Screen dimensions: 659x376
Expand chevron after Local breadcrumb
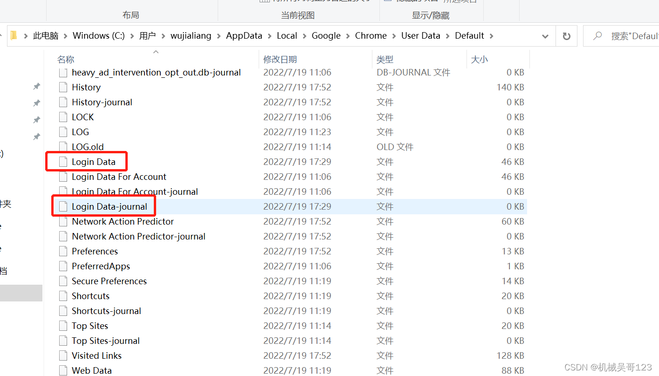point(304,36)
